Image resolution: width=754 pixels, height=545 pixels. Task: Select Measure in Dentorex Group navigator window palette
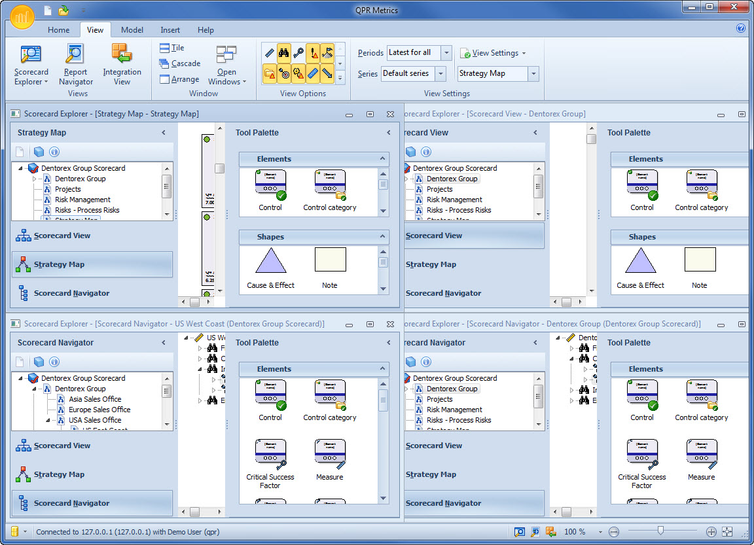coord(701,460)
